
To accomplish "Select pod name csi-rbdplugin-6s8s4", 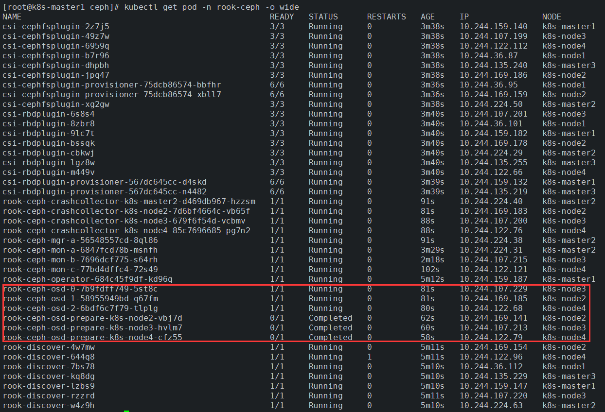I will (49, 114).
